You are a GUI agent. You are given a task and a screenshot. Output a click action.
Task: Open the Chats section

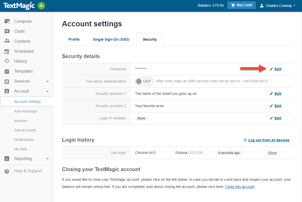click(x=19, y=31)
